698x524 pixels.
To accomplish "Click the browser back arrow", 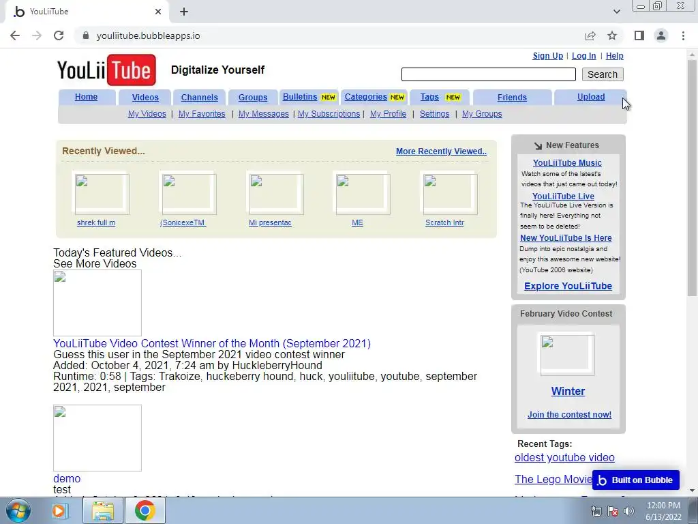I will click(x=15, y=35).
